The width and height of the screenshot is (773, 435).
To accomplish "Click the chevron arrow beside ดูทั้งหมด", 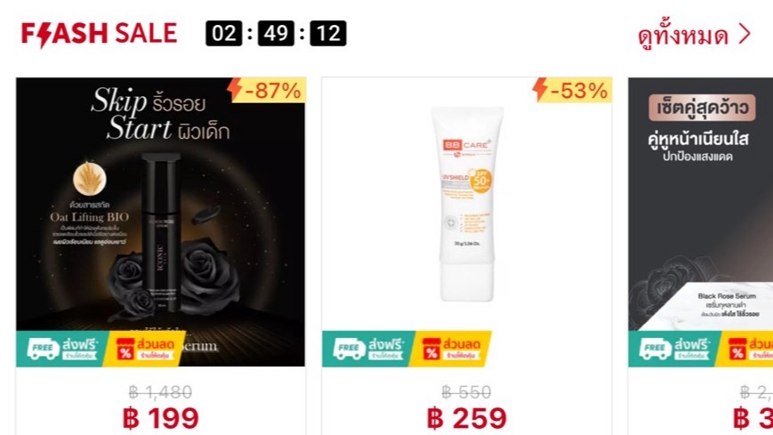I will (x=745, y=34).
